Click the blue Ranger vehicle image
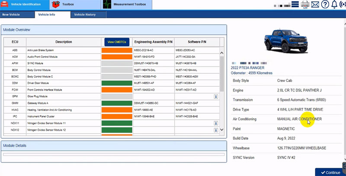This screenshot has width=346, height=176. tap(286, 40)
